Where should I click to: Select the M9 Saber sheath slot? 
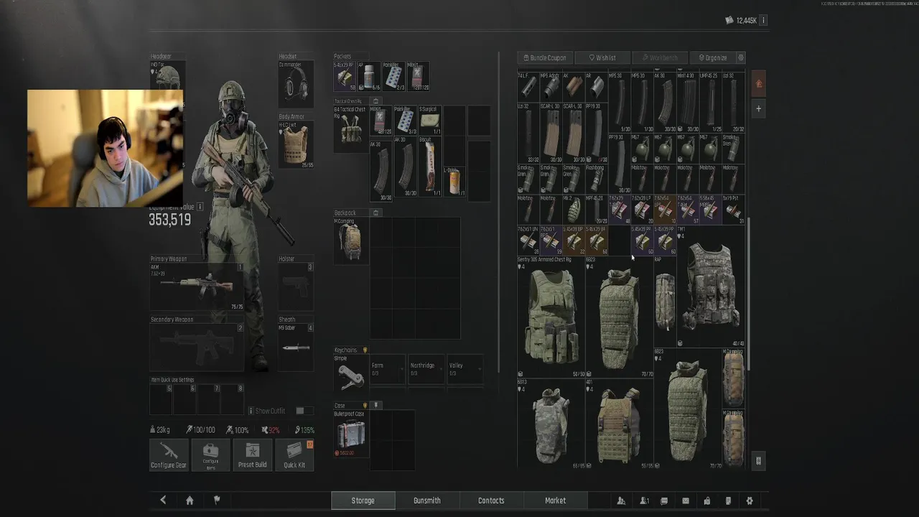pyautogui.click(x=296, y=348)
